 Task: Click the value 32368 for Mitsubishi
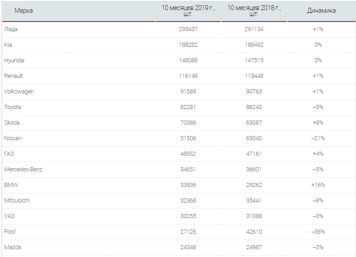tap(188, 201)
